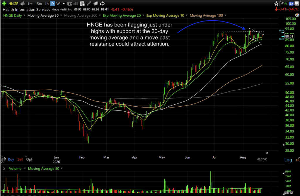
Task: Click the lock icon next to Log
Action: tap(298, 159)
